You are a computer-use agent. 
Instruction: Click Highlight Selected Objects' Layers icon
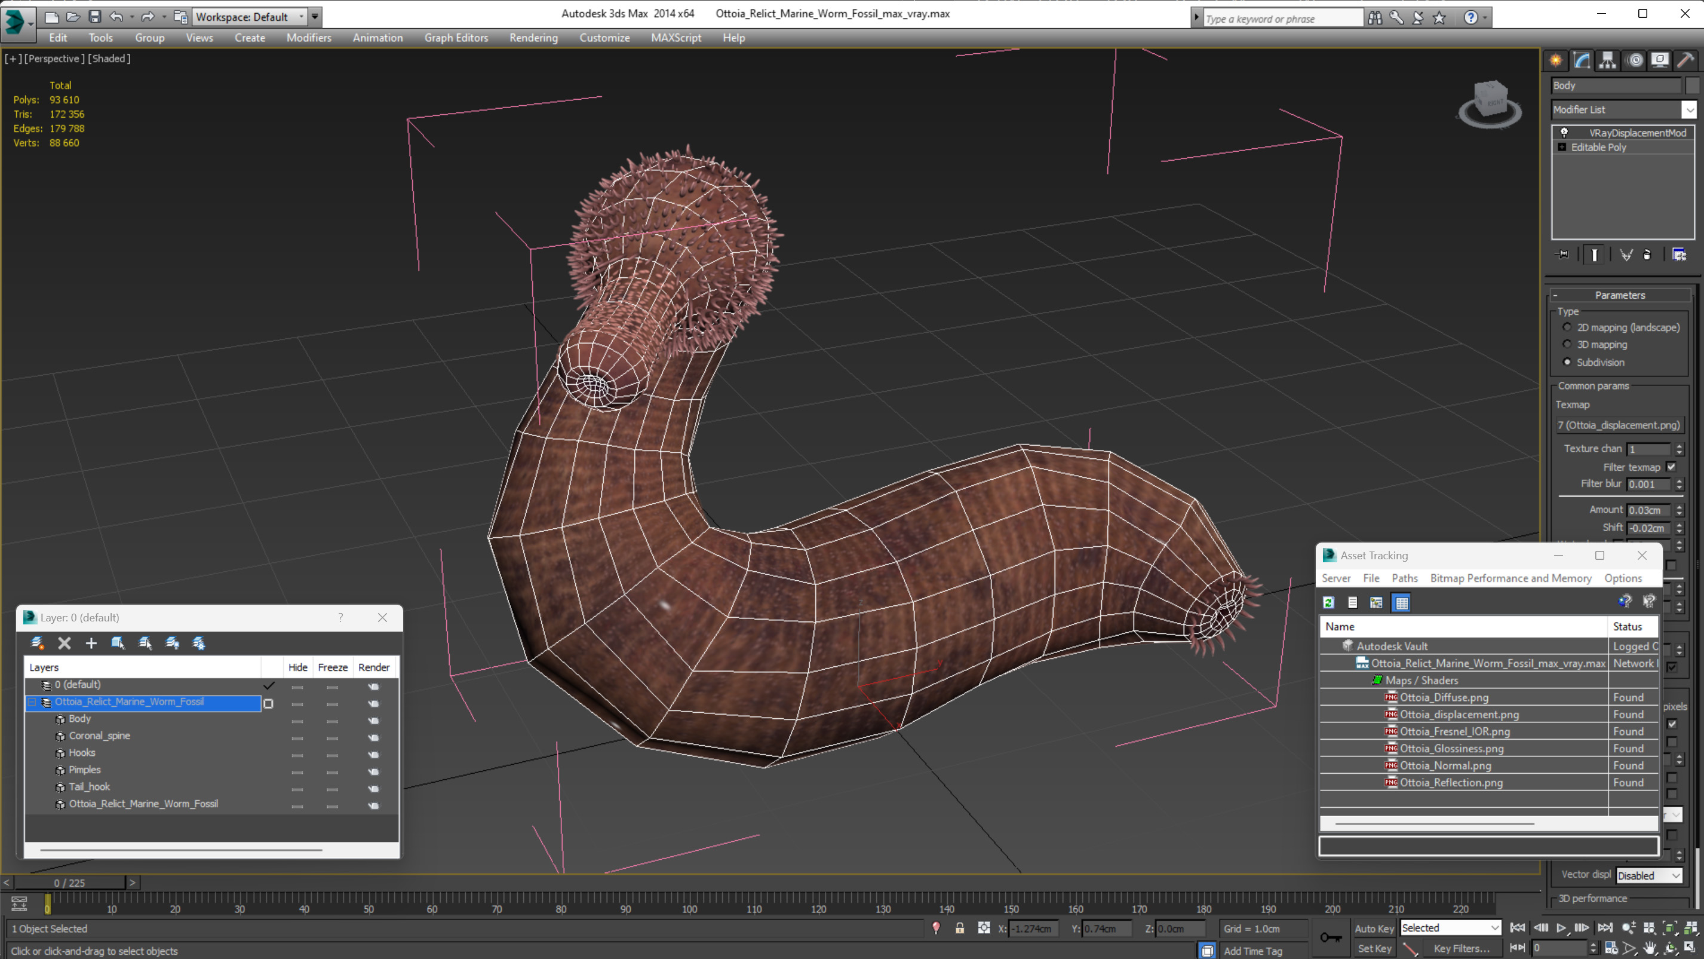coord(145,643)
